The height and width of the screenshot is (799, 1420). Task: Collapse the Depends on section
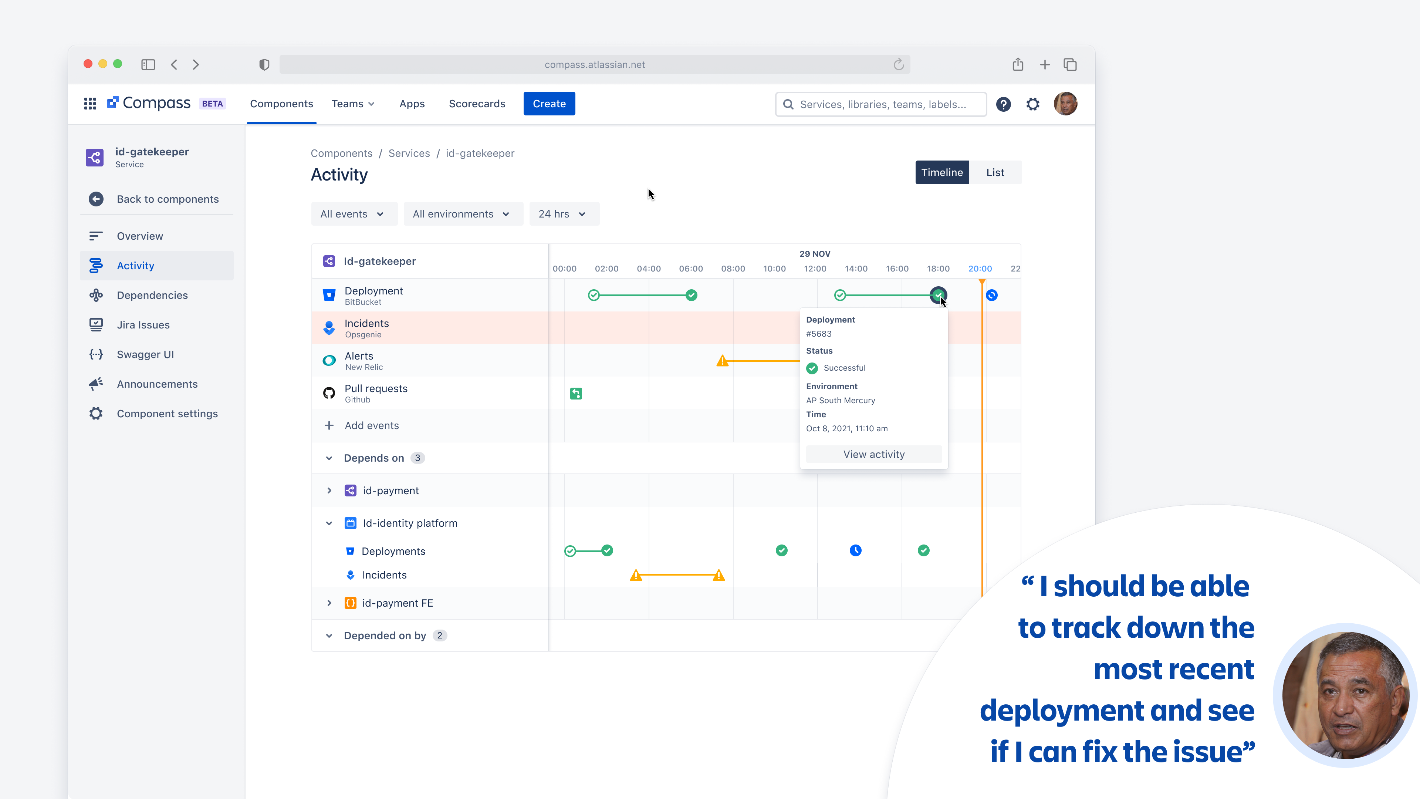click(329, 458)
